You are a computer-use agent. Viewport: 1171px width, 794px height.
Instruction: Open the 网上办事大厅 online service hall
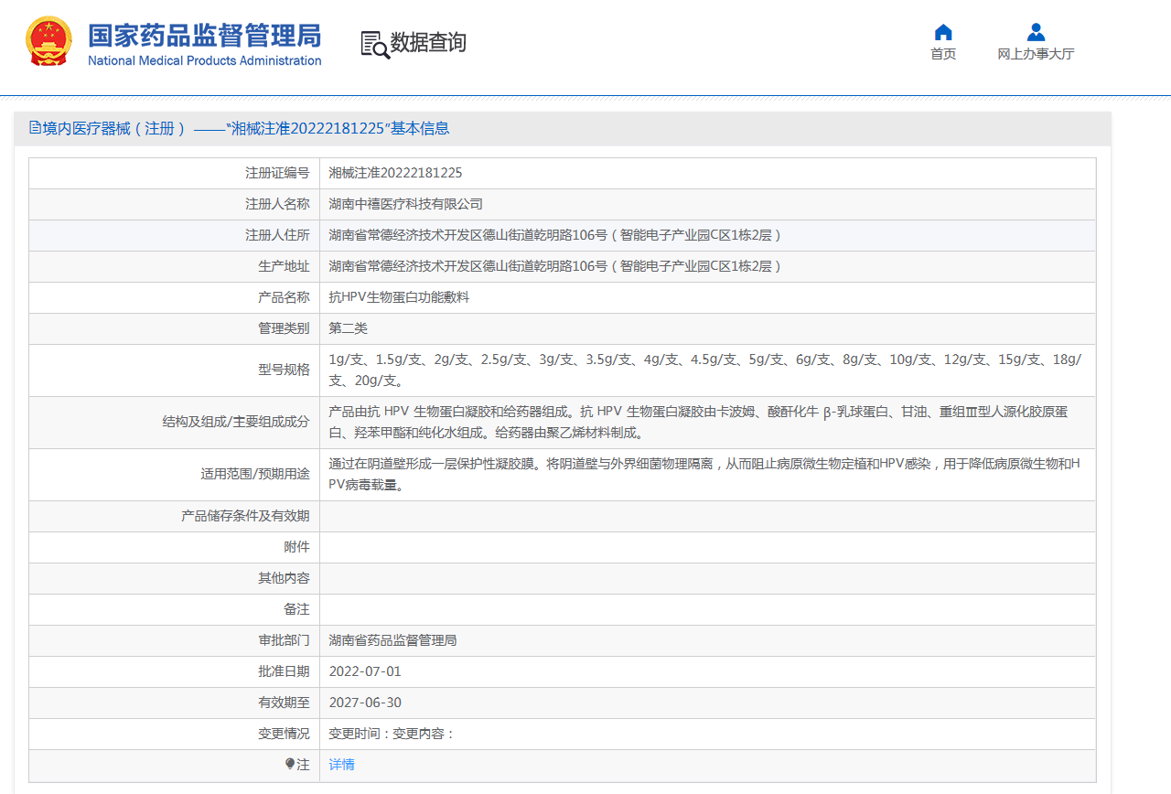[x=1035, y=53]
